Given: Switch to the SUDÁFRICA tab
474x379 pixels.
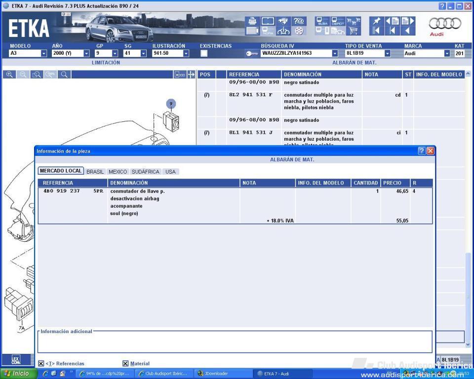Looking at the screenshot, I should pos(145,172).
